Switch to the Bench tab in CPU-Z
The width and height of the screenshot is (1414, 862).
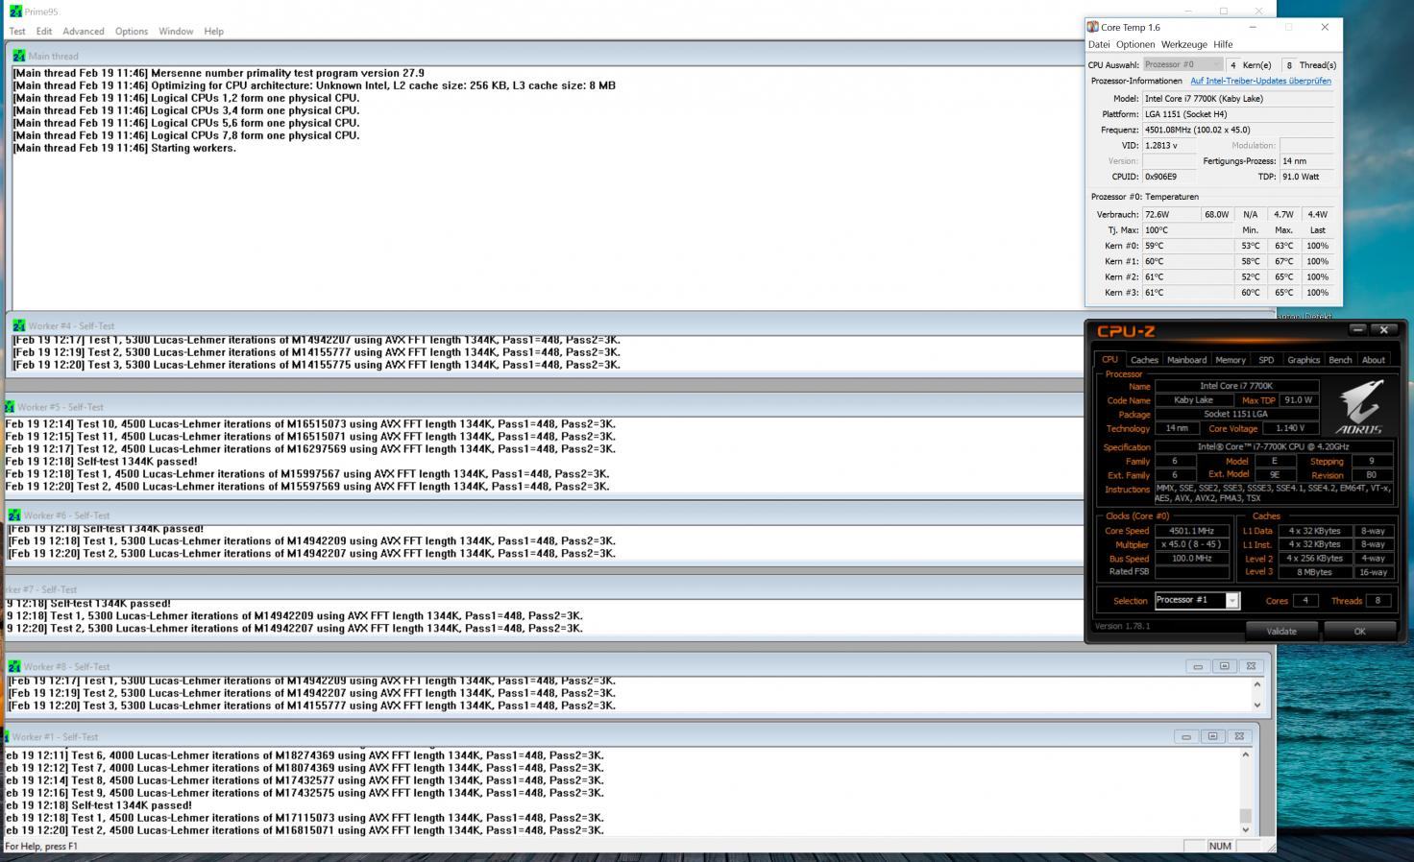(x=1340, y=360)
